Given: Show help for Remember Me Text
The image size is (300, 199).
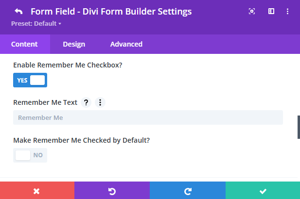Looking at the screenshot, I should click(x=86, y=102).
